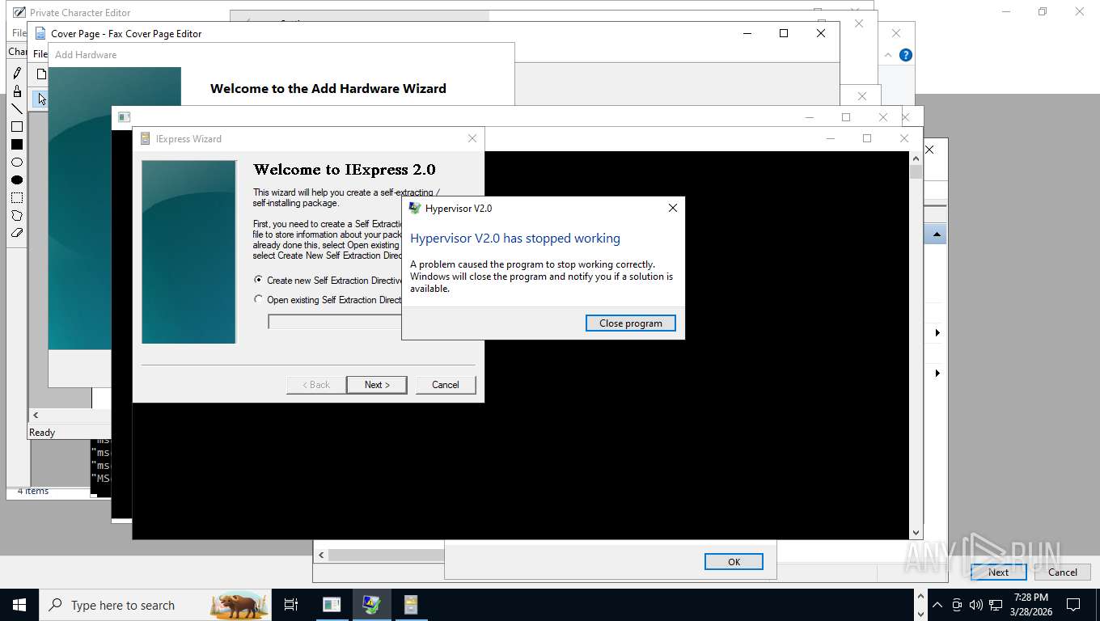Click New document icon in Fax Cover Page Editor

(x=42, y=74)
